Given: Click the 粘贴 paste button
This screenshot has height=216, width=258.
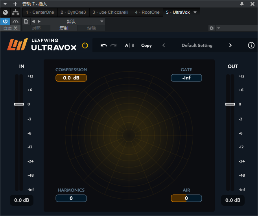Looking at the screenshot, I should 91,28.
